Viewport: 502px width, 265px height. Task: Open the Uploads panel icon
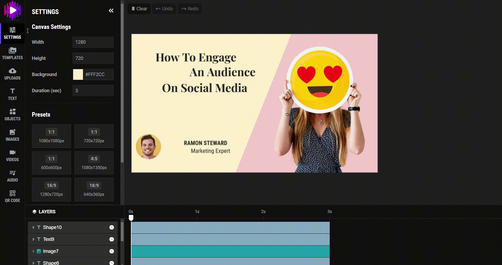click(x=12, y=74)
